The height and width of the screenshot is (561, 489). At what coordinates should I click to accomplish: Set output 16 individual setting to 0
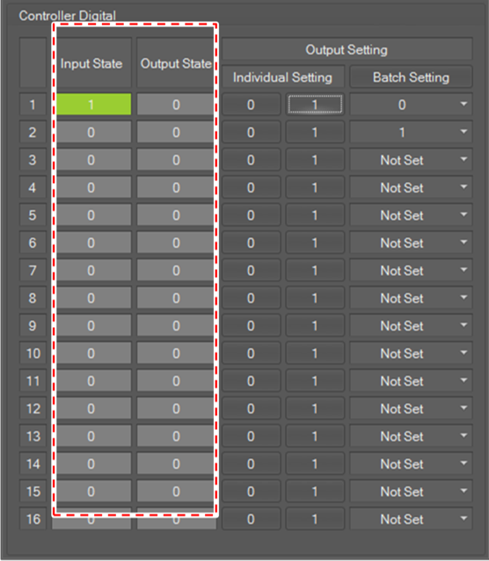coord(251,519)
